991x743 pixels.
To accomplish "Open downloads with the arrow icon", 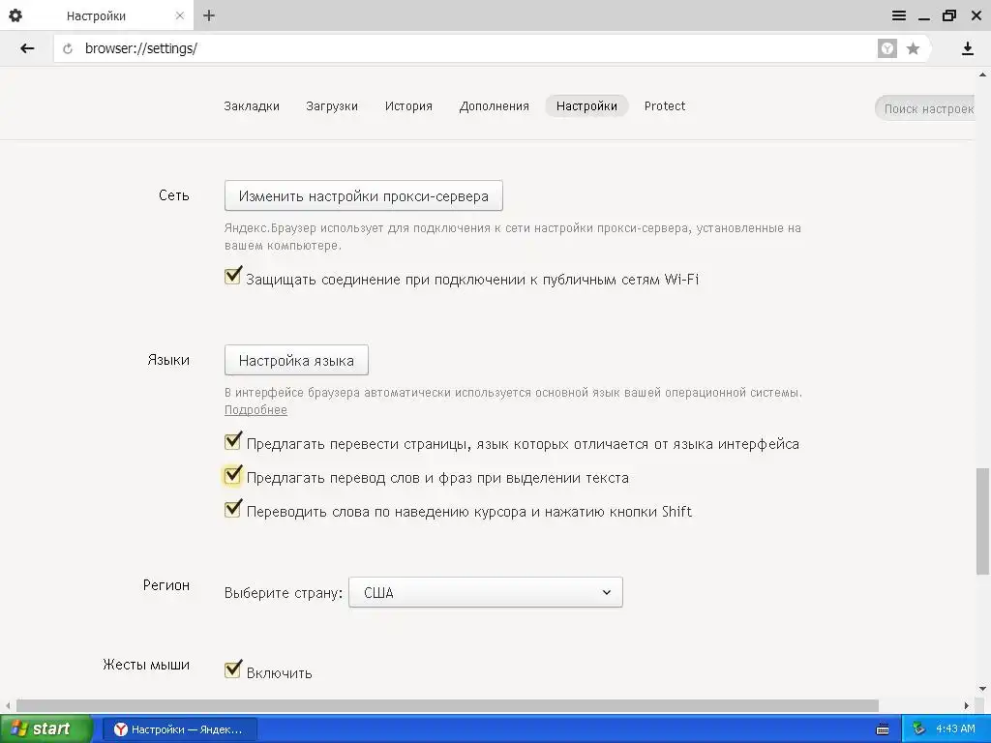I will coord(967,48).
